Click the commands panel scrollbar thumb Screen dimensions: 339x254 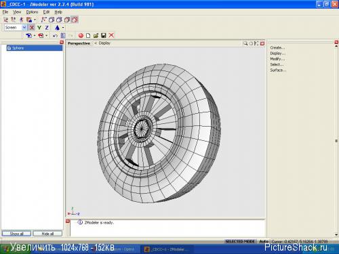[x=336, y=141]
